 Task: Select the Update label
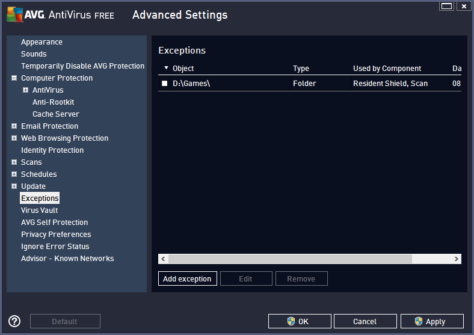point(33,186)
